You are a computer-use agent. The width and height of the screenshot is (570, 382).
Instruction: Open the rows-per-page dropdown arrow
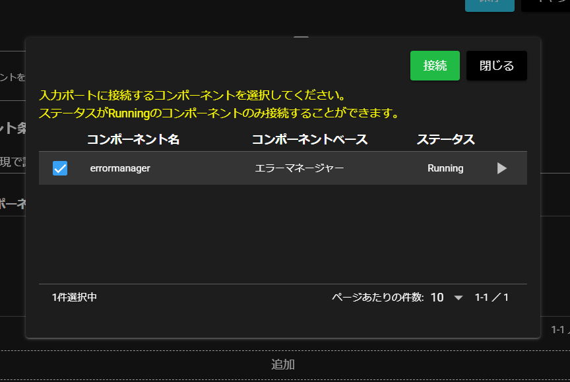(x=459, y=298)
